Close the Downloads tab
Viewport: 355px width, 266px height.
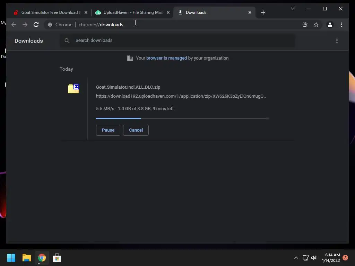click(x=250, y=12)
